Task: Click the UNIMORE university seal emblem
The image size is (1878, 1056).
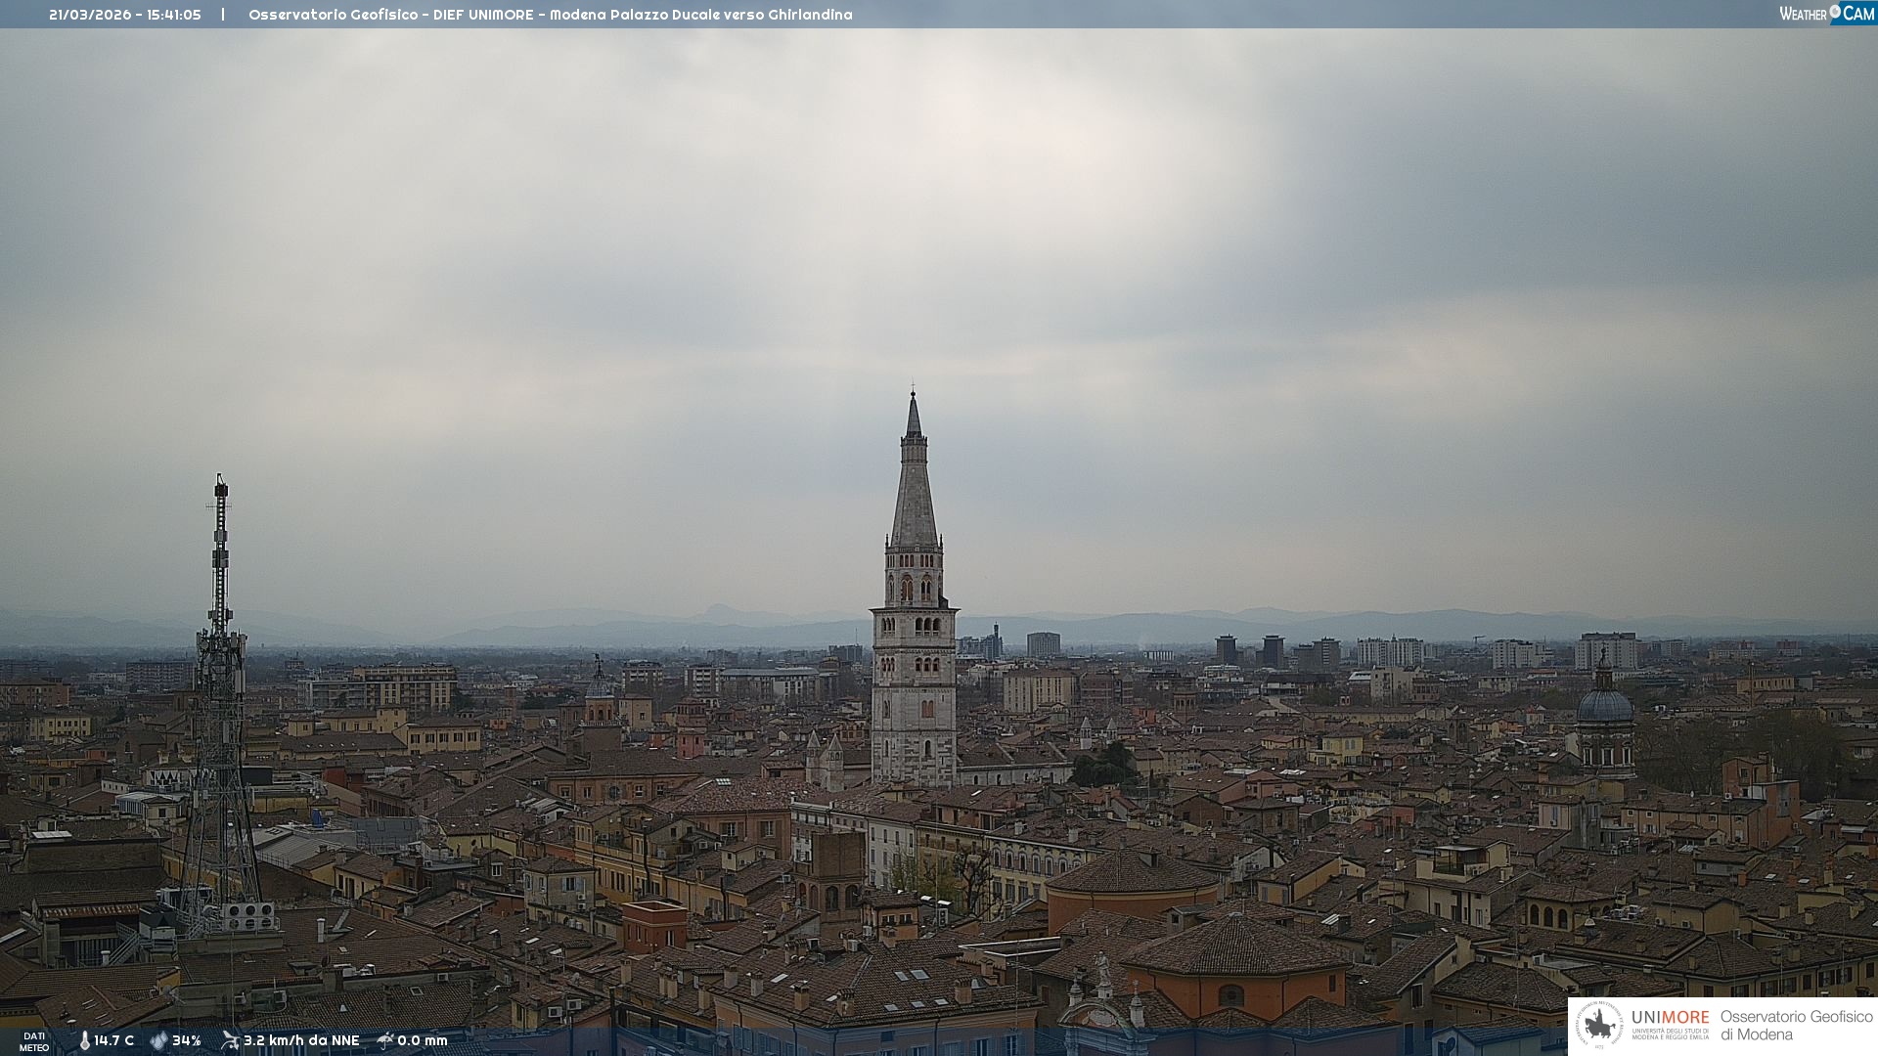Action: (1599, 1025)
